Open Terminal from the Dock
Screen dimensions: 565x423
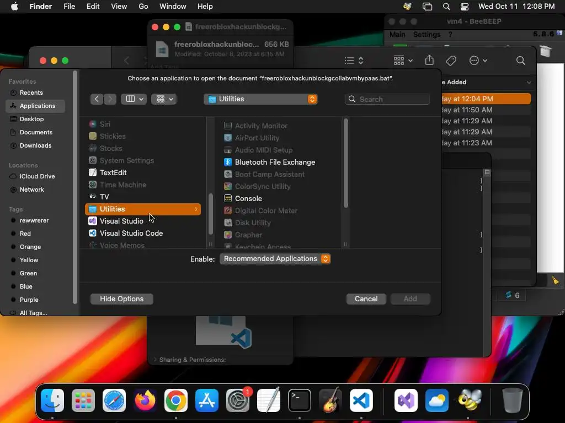pos(300,400)
